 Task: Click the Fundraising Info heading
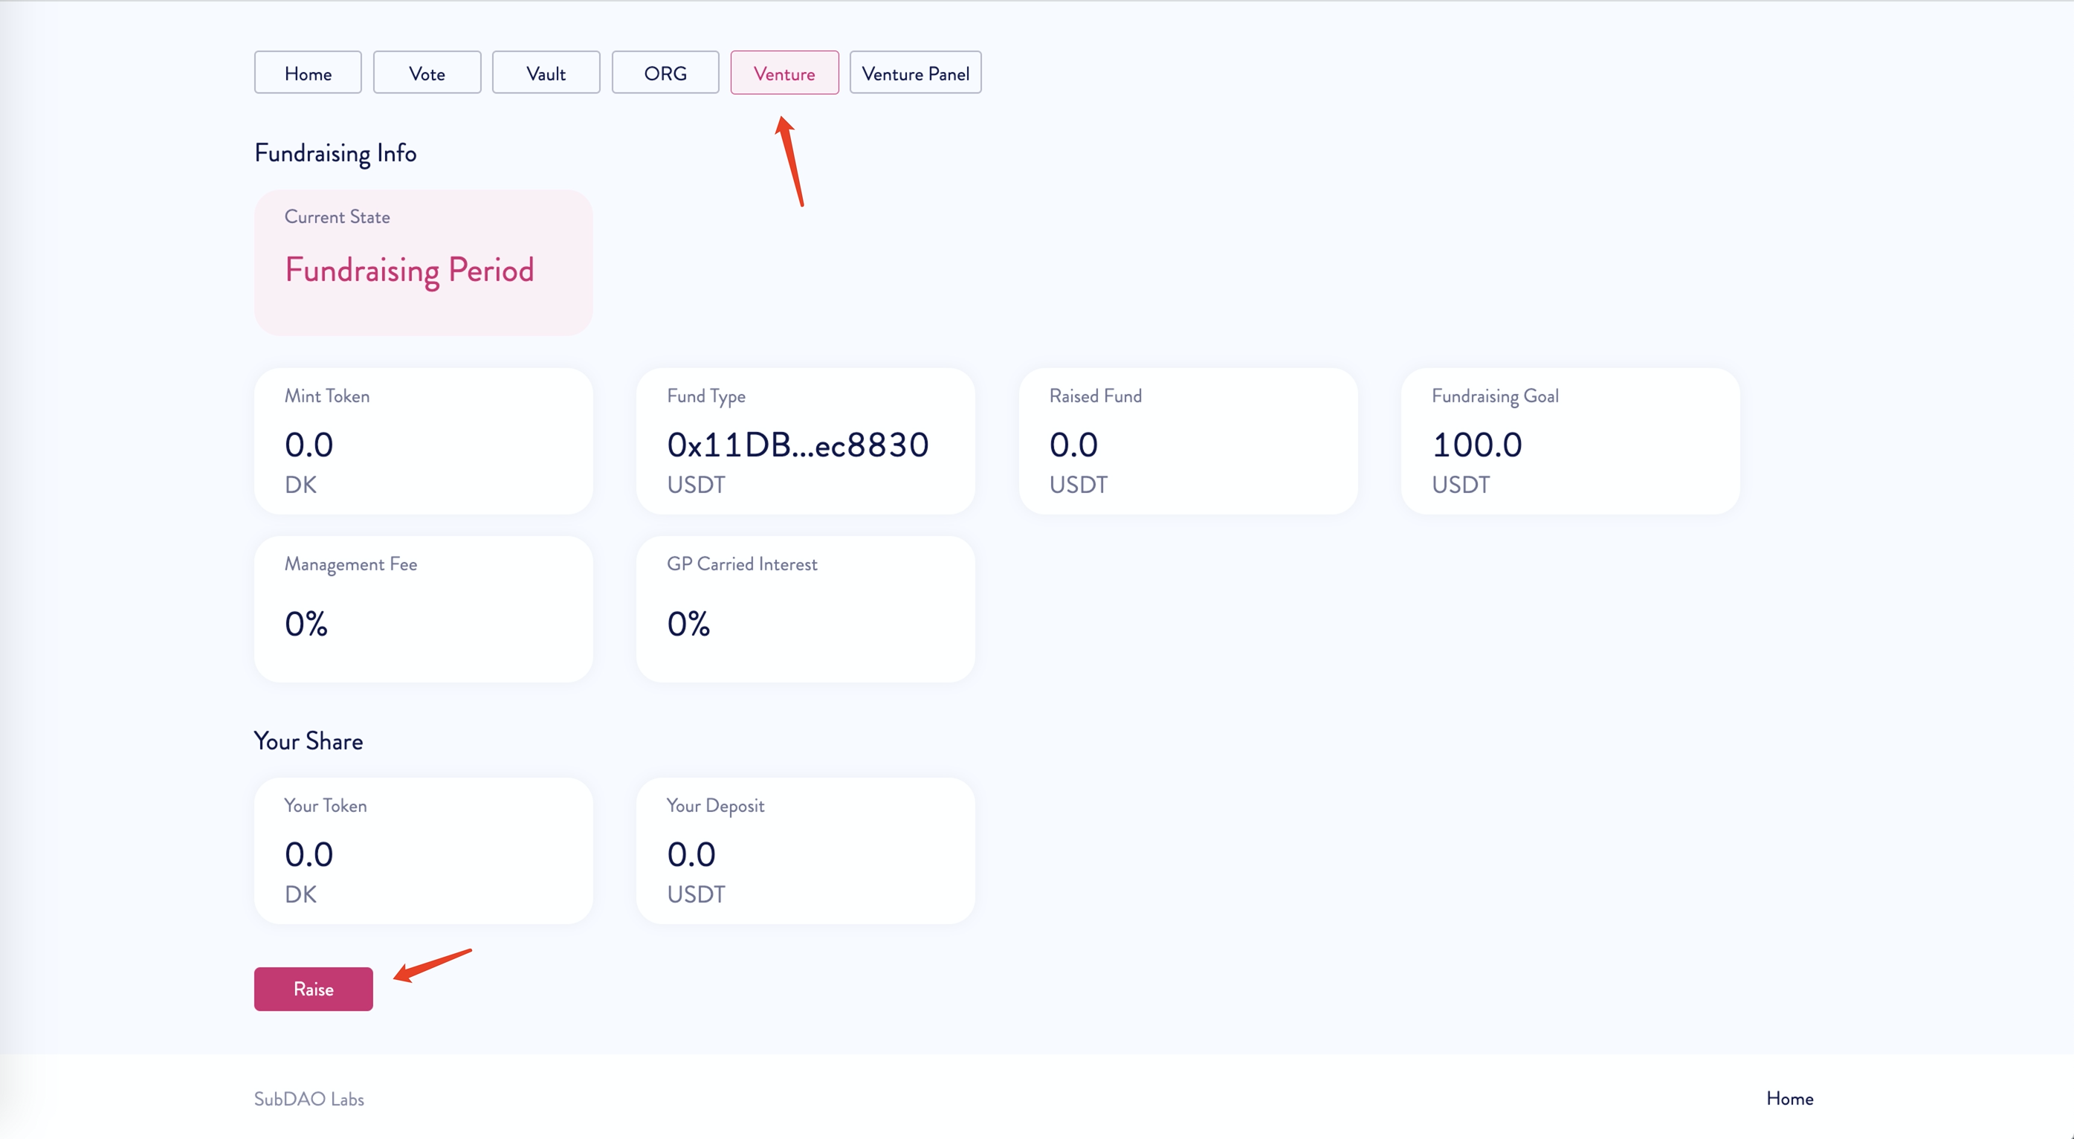pyautogui.click(x=335, y=153)
